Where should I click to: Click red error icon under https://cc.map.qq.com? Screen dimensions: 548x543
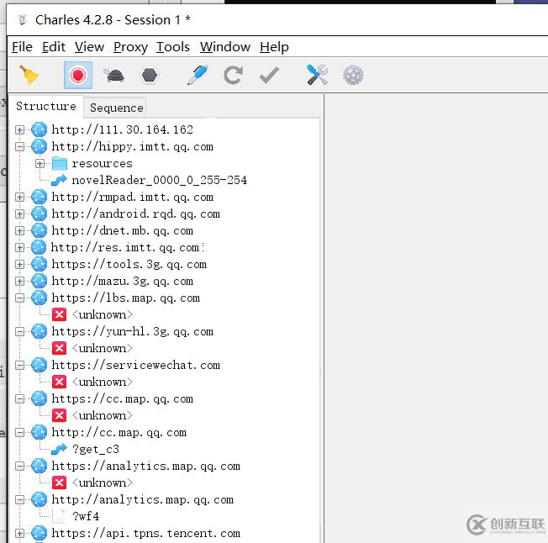click(60, 415)
